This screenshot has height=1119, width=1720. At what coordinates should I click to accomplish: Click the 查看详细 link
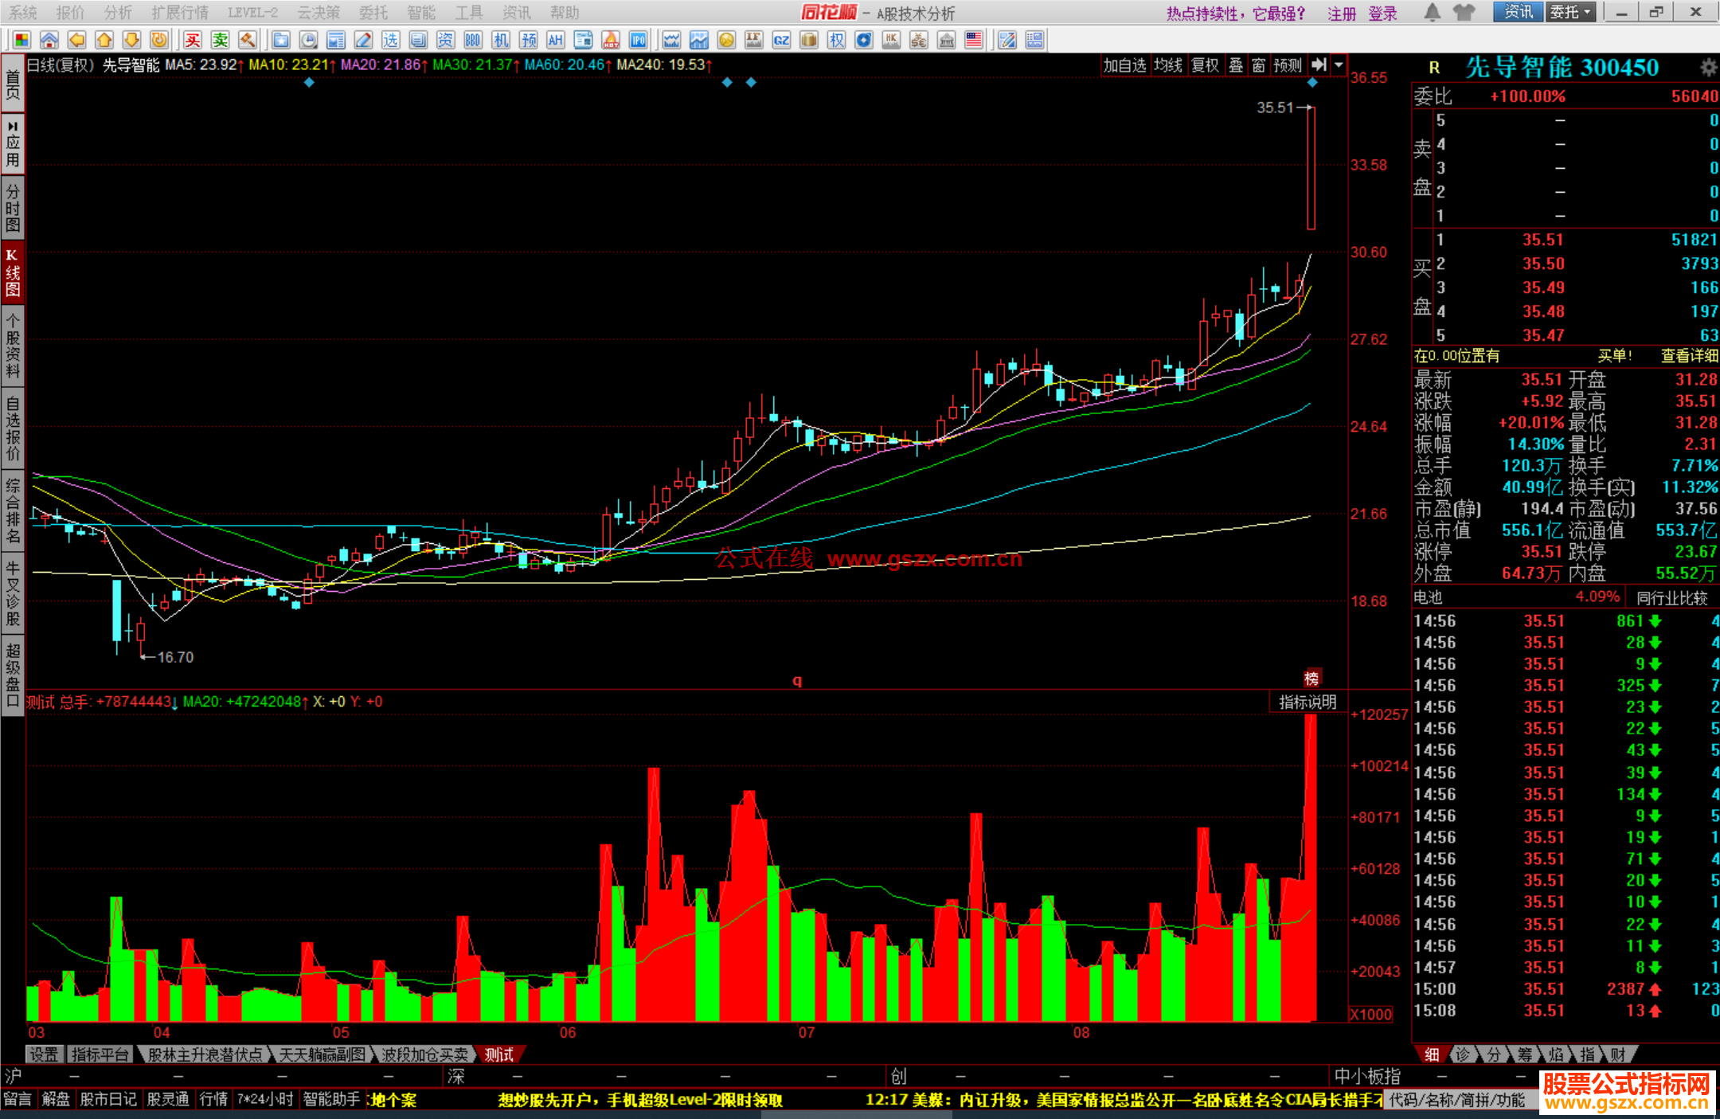click(1689, 356)
